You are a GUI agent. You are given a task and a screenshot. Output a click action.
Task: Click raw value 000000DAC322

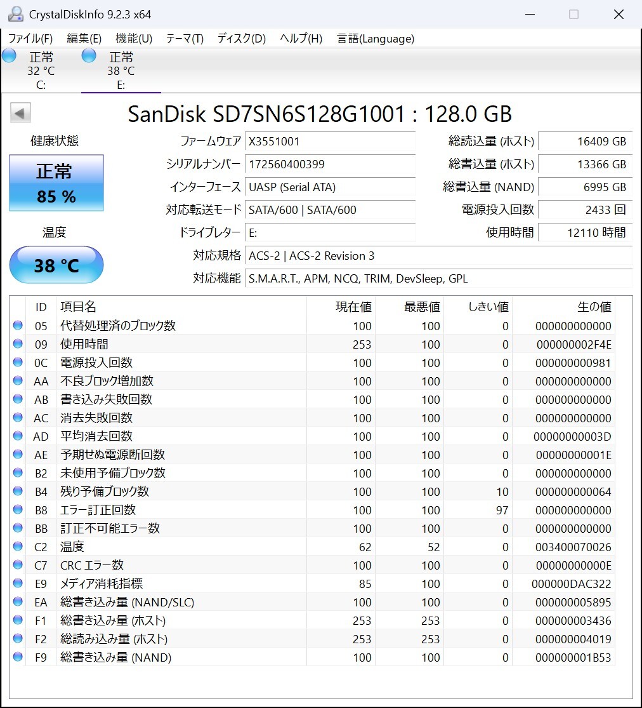pyautogui.click(x=571, y=584)
